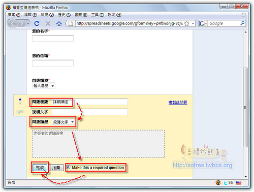Click the 捨棄 button
The width and height of the screenshot is (254, 192).
click(x=56, y=168)
